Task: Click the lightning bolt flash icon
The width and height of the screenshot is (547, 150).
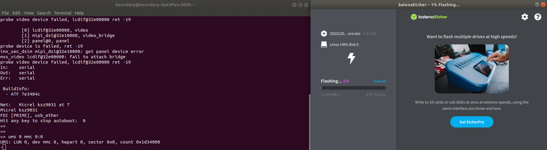Action: pos(351,59)
